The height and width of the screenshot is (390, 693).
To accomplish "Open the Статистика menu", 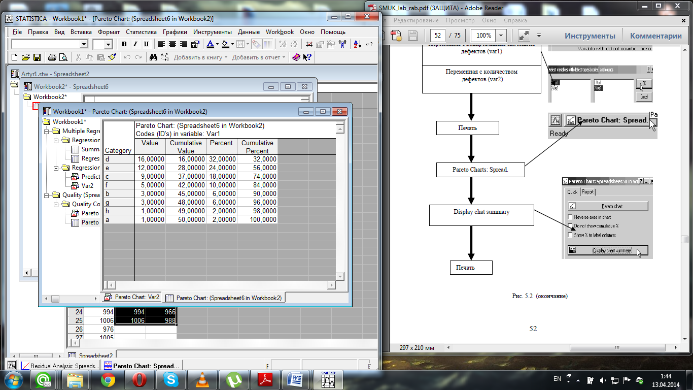I will (141, 31).
